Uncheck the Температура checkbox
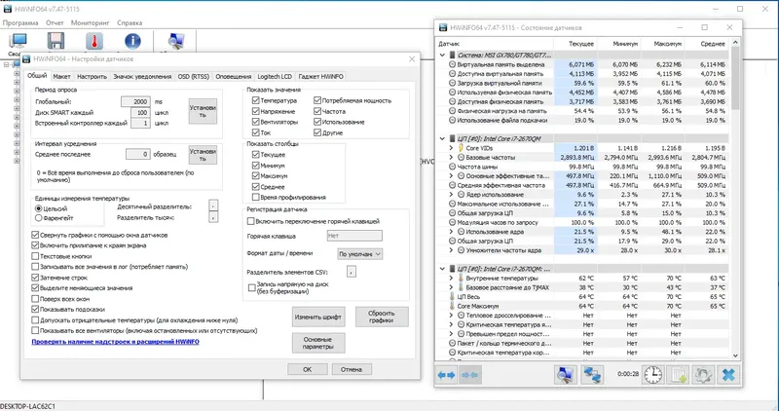 (255, 100)
